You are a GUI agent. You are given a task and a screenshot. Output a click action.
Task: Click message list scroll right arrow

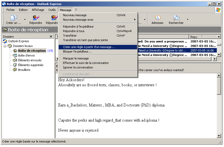pyautogui.click(x=214, y=59)
